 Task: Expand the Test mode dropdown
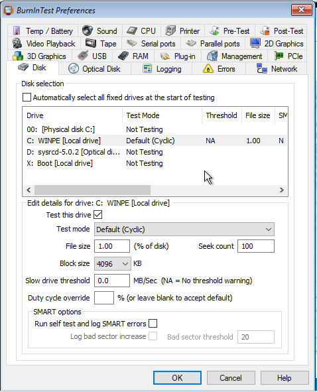[x=184, y=229]
